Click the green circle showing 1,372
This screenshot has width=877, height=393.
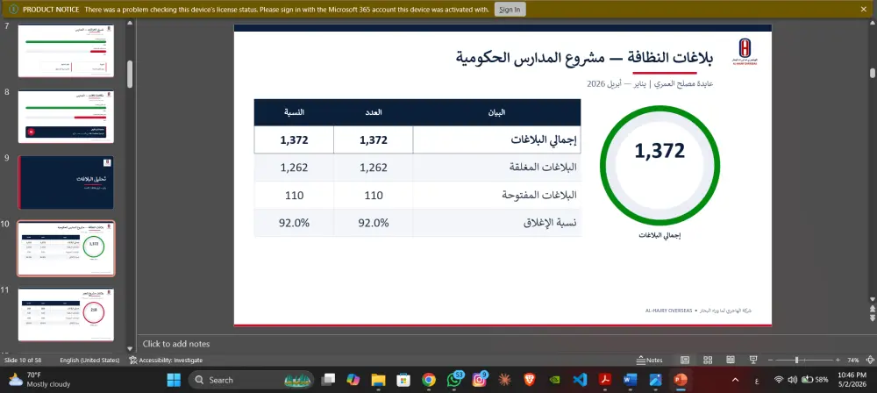point(660,165)
